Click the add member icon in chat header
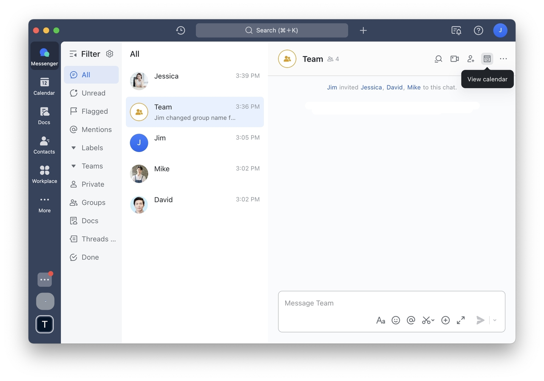The image size is (544, 381). [x=470, y=59]
